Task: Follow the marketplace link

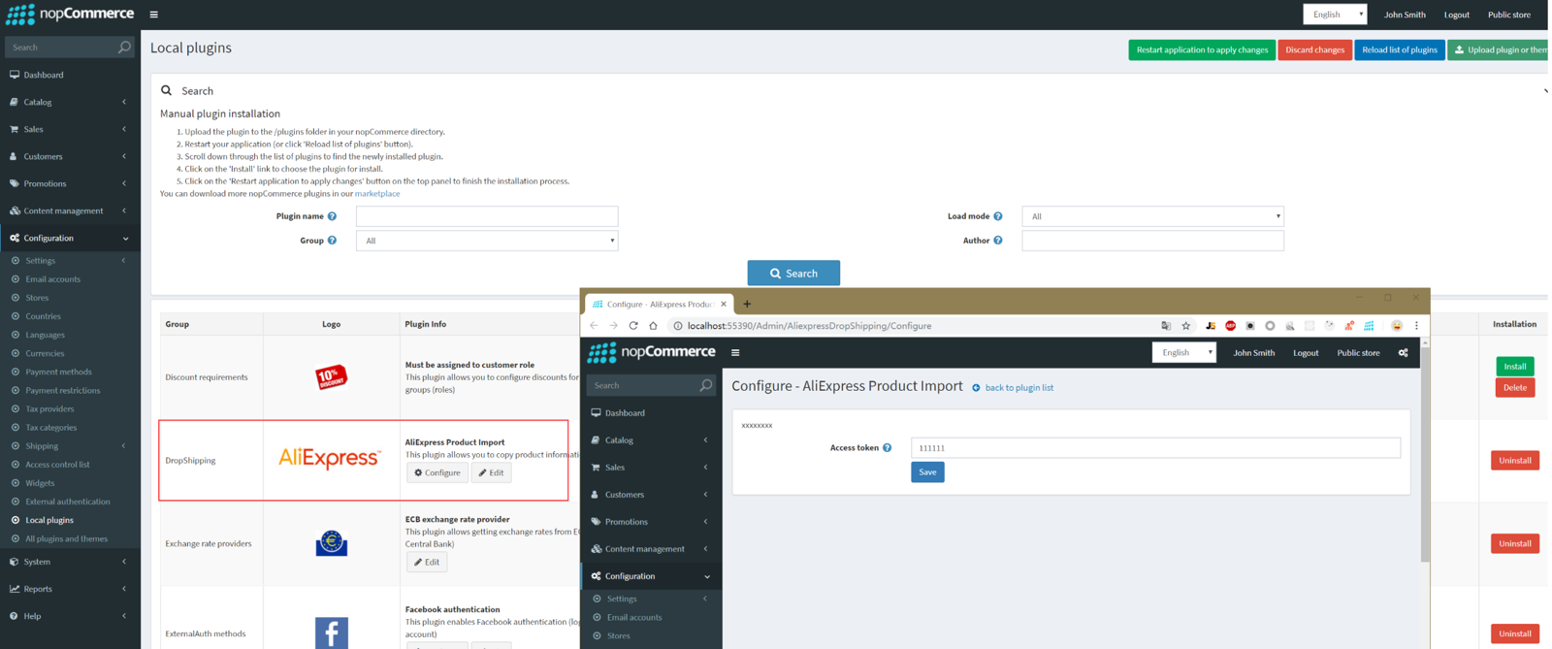Action: click(377, 194)
